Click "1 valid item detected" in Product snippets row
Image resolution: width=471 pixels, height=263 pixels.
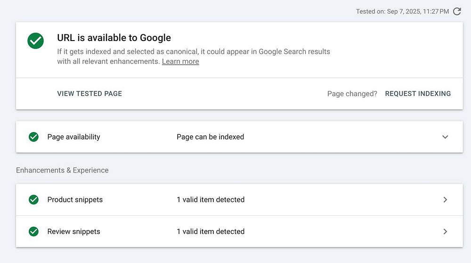pyautogui.click(x=211, y=199)
